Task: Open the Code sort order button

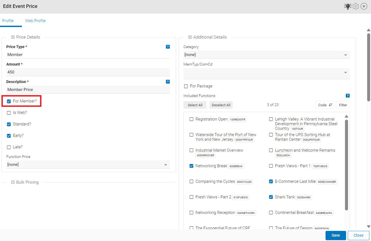Action: (325, 105)
